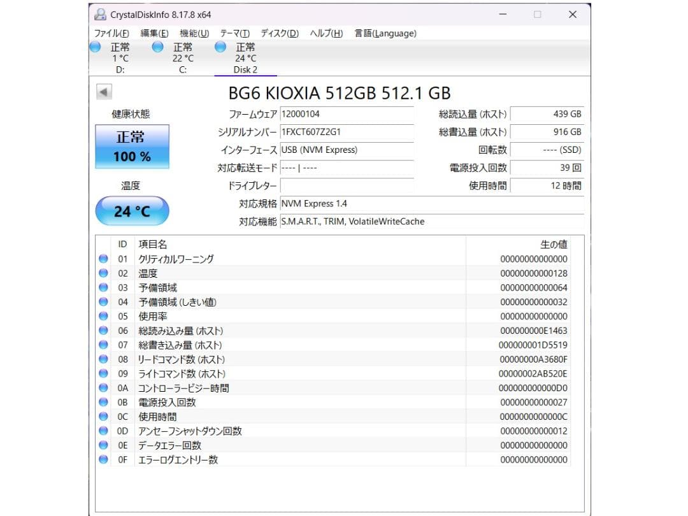688x516 pixels.
Task: Click the blue dot beside エラーログエントリー数
Action: 103,459
